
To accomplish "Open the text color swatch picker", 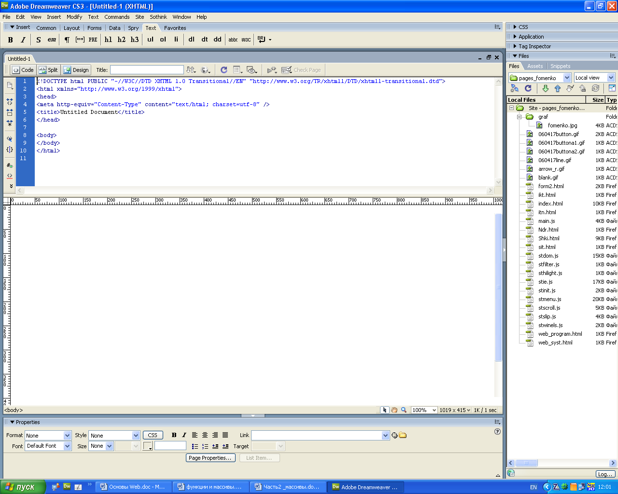I will 148,446.
